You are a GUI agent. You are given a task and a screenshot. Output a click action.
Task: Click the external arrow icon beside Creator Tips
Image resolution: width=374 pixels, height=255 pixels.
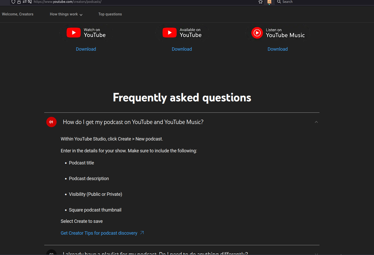tap(142, 233)
